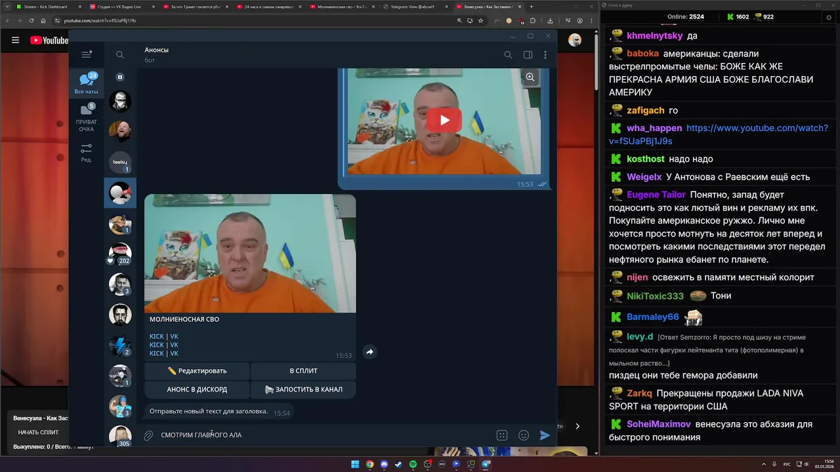This screenshot has height=472, width=840.
Task: Search within the Анонсы chat
Action: point(508,55)
